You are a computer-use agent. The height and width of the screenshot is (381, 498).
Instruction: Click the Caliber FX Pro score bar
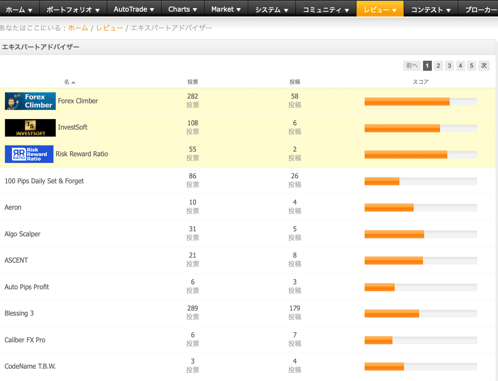click(x=421, y=340)
